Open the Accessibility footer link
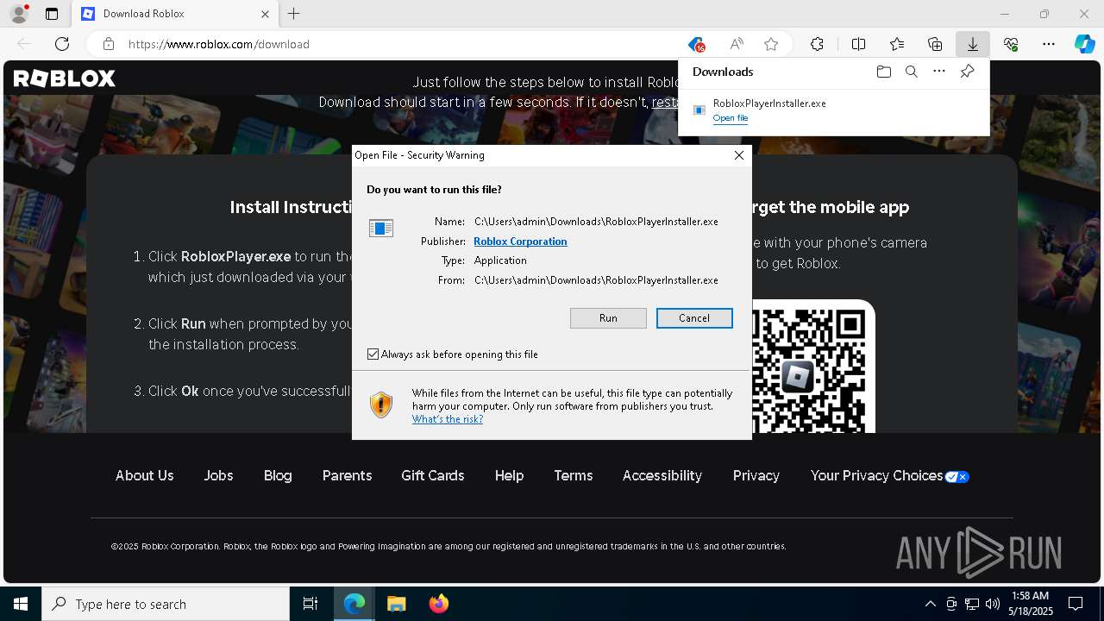 662,475
